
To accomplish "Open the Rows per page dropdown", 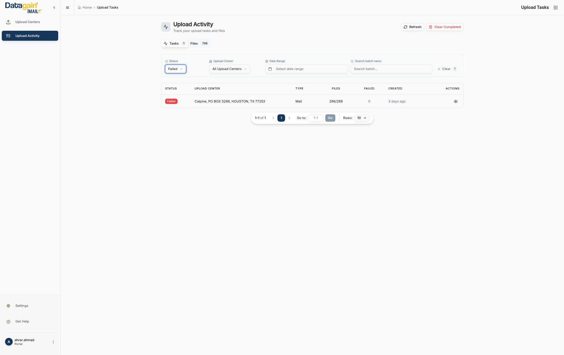I will coord(362,118).
